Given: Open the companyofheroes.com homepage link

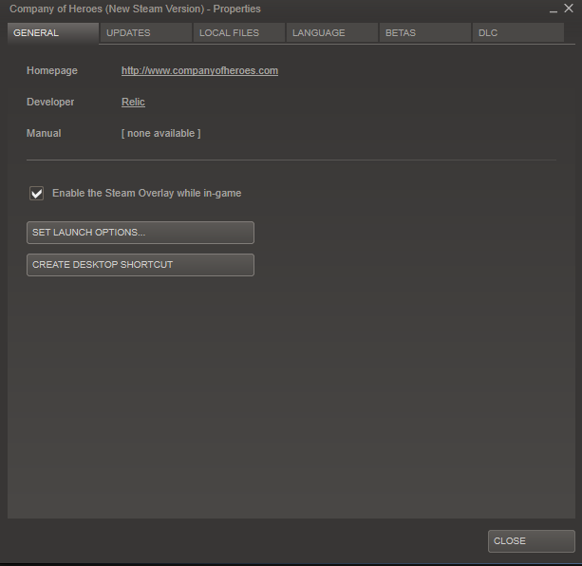Looking at the screenshot, I should pyautogui.click(x=199, y=70).
